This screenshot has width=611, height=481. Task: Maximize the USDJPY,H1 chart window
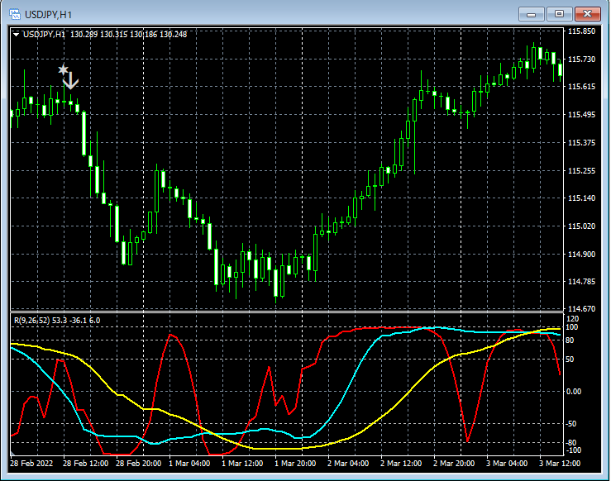(x=559, y=14)
